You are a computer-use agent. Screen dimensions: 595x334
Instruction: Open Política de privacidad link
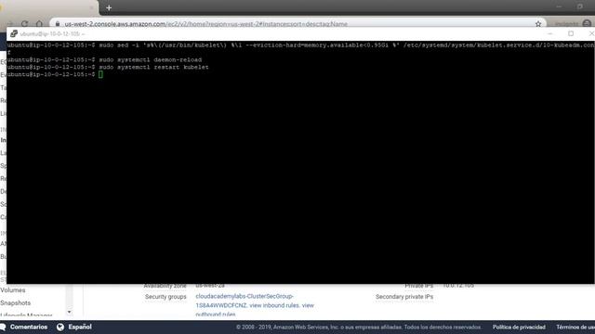point(519,327)
